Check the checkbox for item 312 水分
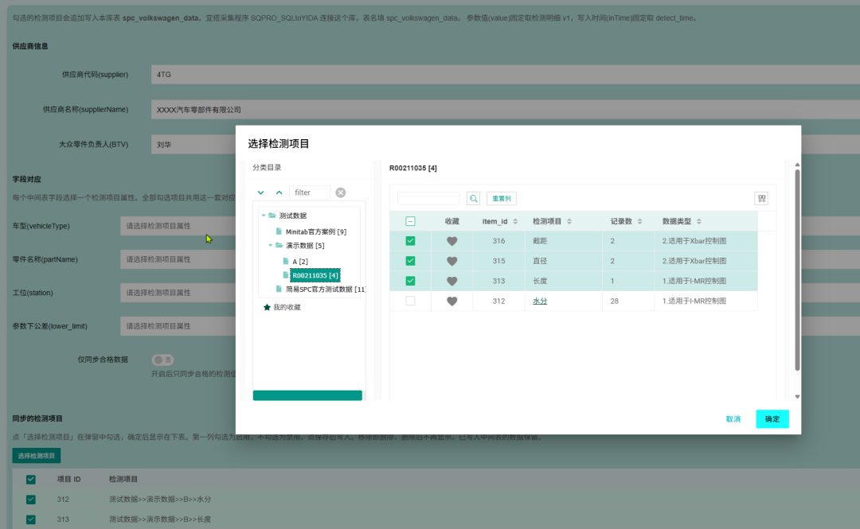The height and width of the screenshot is (529, 860). click(410, 301)
